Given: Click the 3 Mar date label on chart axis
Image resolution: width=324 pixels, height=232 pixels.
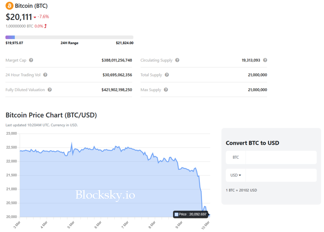Looking at the screenshot, I should click(x=17, y=224).
